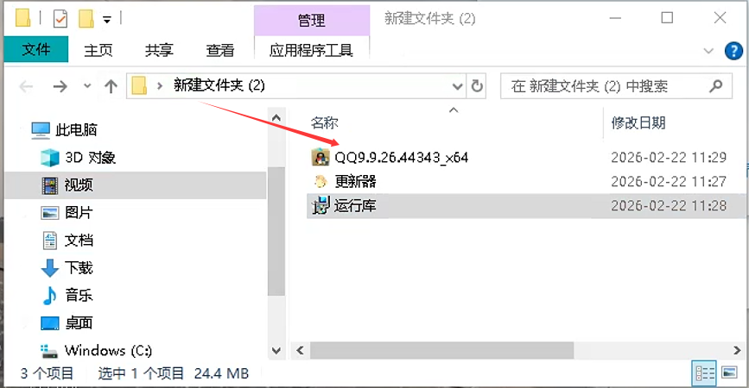Switch to large thumbnails view icon
The width and height of the screenshot is (749, 388).
[729, 372]
